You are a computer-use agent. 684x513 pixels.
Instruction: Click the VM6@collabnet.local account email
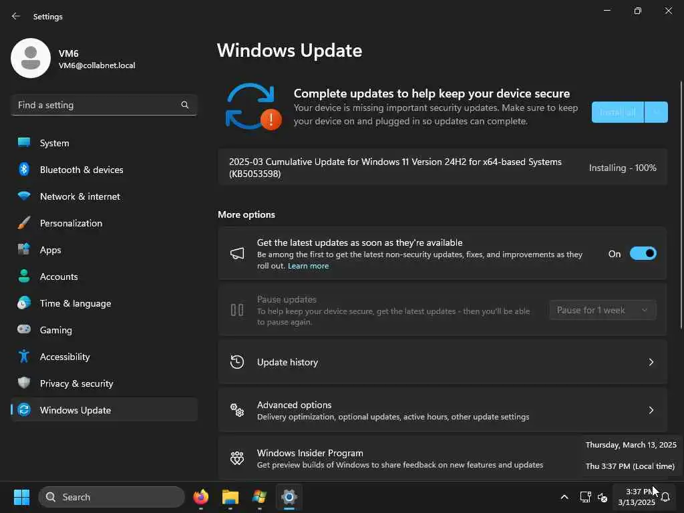[97, 65]
